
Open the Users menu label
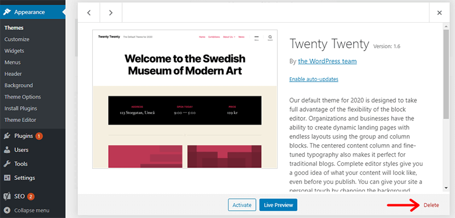click(21, 150)
